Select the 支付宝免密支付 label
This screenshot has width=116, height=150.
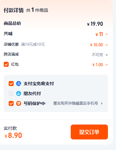pos(39,84)
